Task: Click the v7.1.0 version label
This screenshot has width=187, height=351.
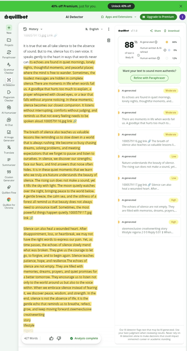Action: tap(134, 31)
